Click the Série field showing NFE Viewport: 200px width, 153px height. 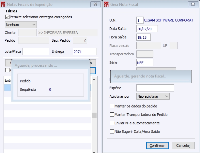(x=145, y=63)
